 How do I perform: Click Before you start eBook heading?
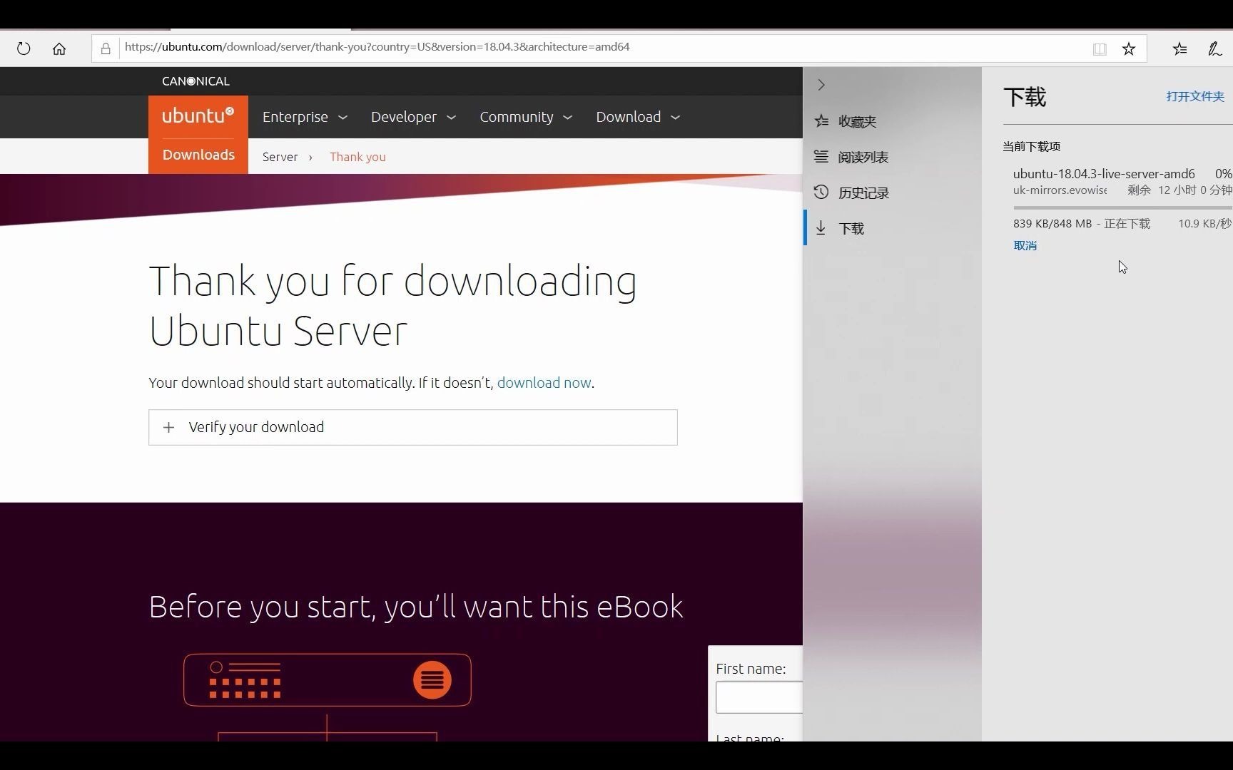[x=416, y=607]
